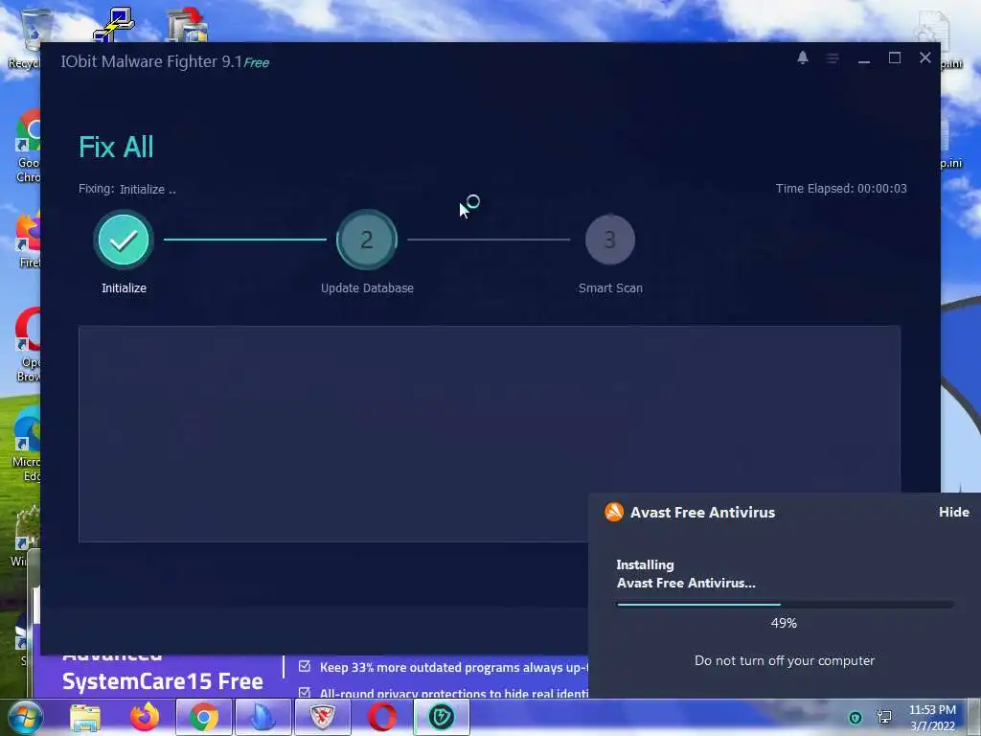Click the Fixing: Initialize status text
This screenshot has width=981, height=736.
pos(127,189)
